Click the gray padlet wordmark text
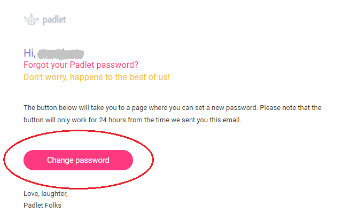343x221 pixels. (x=54, y=20)
